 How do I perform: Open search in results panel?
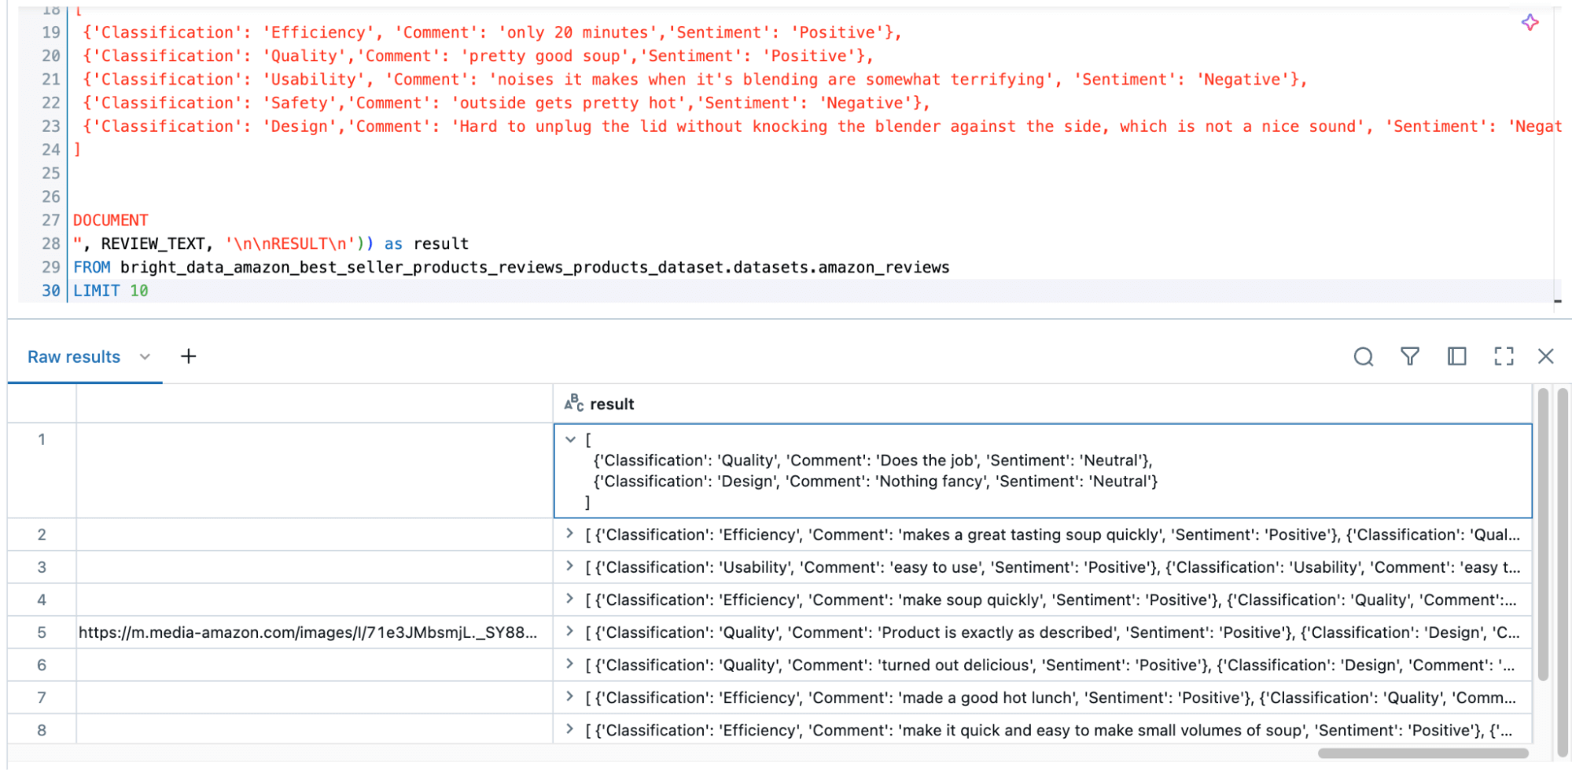1363,357
